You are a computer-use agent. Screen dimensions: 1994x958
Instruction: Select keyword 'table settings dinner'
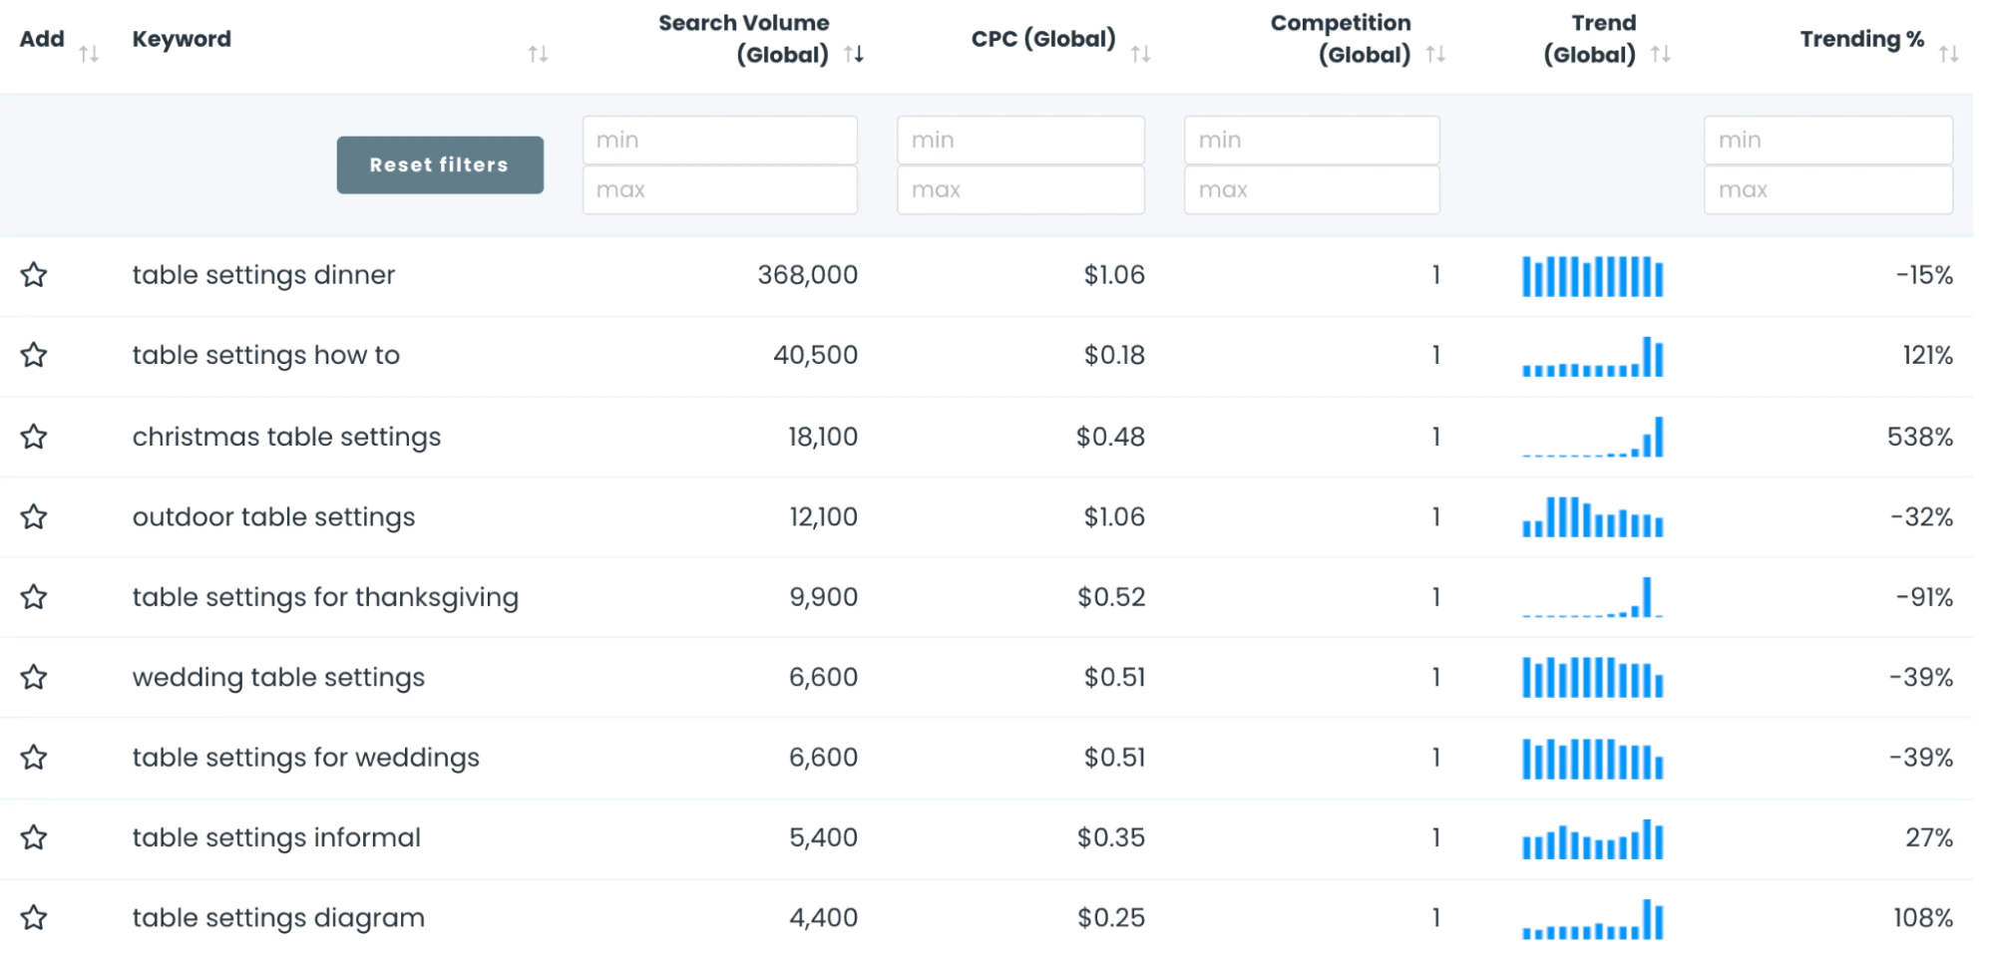[263, 274]
